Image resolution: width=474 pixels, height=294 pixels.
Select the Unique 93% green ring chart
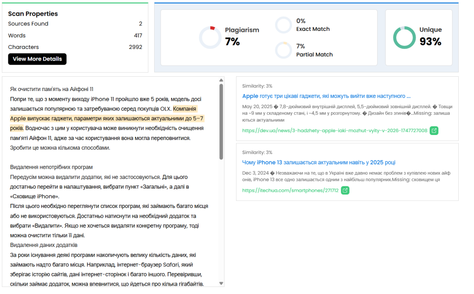404,37
